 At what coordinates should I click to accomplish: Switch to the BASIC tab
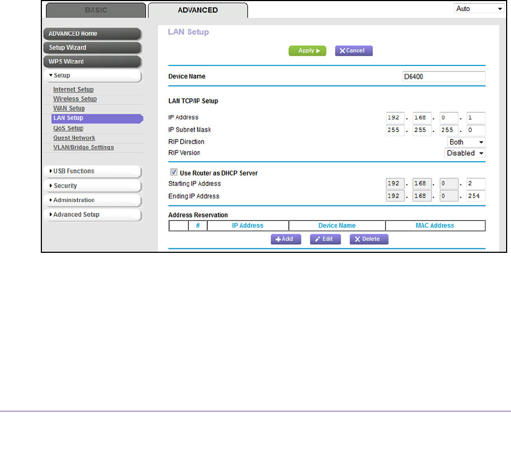click(95, 10)
